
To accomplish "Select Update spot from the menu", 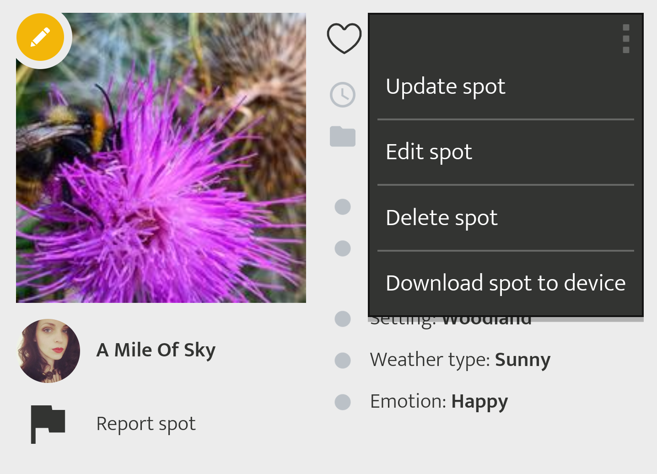I will click(x=445, y=86).
